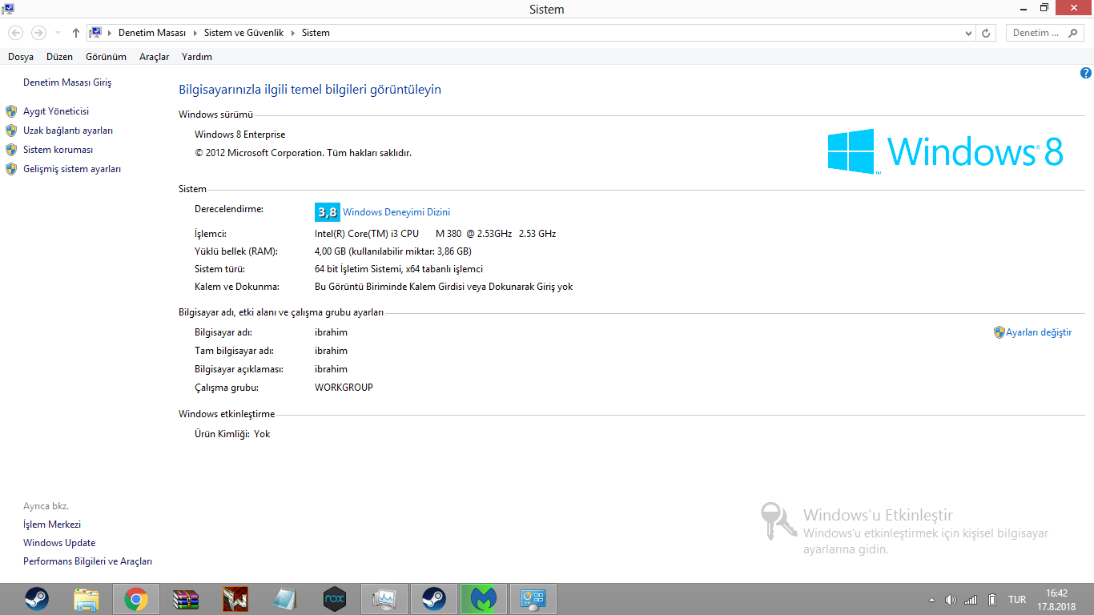Viewport: 1094px width, 615px height.
Task: Click the TUR input language indicator
Action: coord(1017,600)
